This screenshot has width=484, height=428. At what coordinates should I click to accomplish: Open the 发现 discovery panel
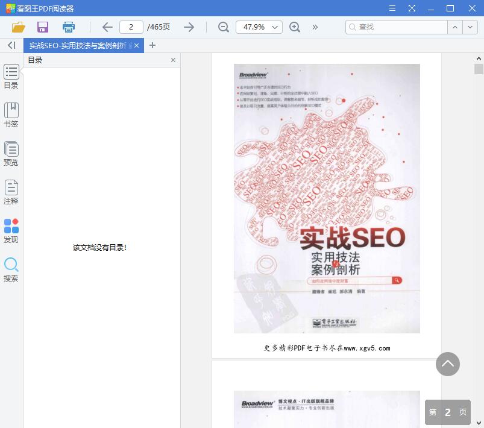click(x=11, y=230)
